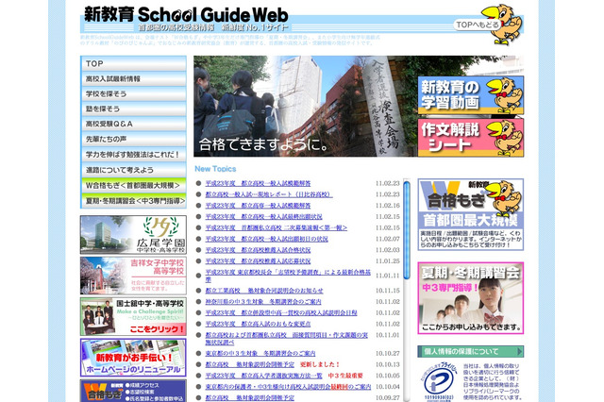Open 高校受験Q&A menu item
This screenshot has height=402, width=604.
[x=133, y=124]
